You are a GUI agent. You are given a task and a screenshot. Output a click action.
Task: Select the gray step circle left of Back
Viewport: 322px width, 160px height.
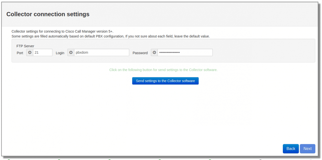coord(260,159)
